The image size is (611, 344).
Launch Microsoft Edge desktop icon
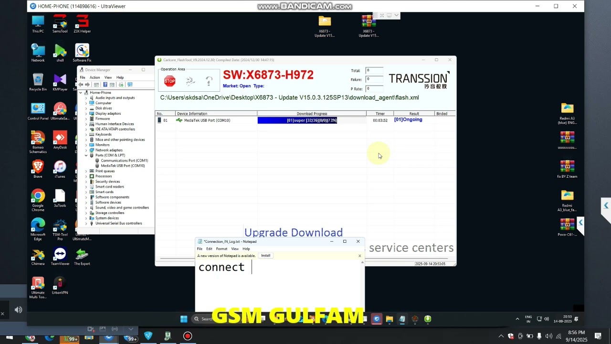coord(38,230)
